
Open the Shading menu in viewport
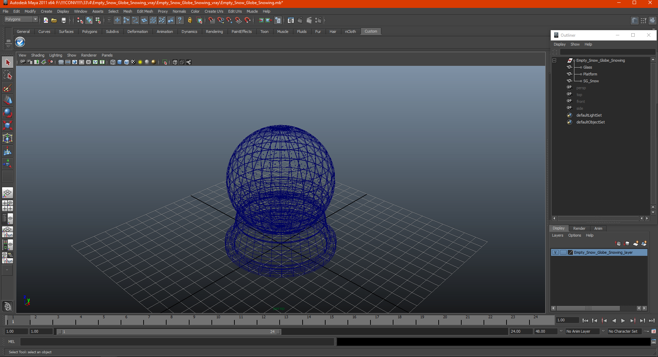pyautogui.click(x=38, y=55)
